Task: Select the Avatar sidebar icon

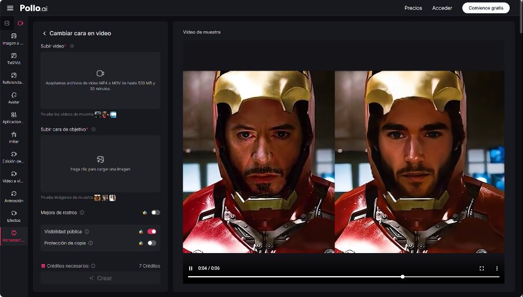Action: pyautogui.click(x=13, y=97)
